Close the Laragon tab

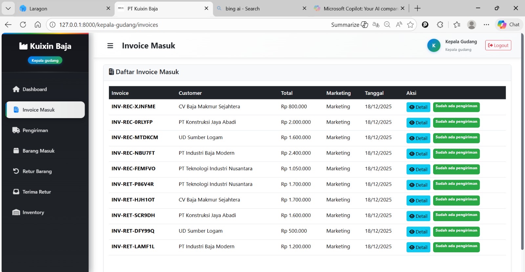[108, 9]
